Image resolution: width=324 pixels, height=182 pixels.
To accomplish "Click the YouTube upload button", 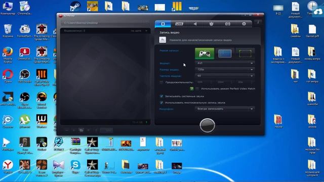I will pyautogui.click(x=106, y=130).
